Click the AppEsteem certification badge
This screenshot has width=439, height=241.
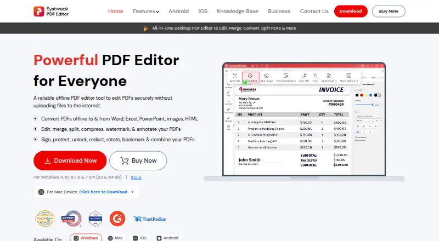click(45, 219)
